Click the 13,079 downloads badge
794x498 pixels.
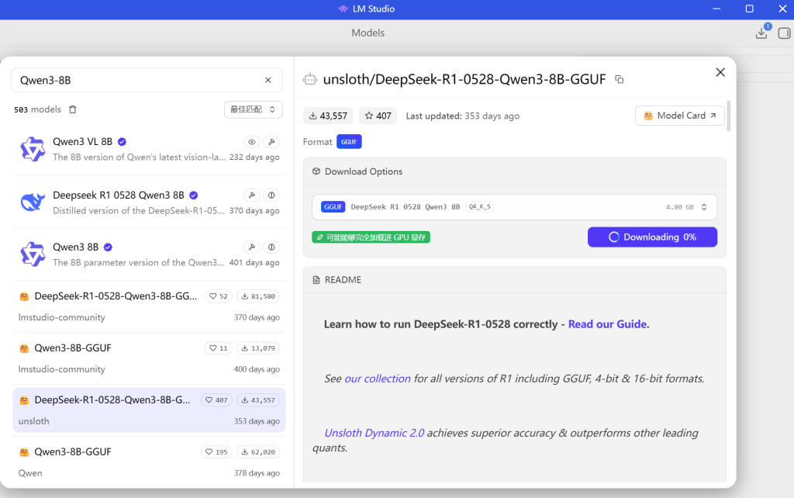coord(258,348)
